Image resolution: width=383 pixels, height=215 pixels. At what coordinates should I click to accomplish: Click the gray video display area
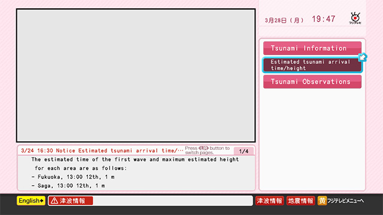point(136,75)
